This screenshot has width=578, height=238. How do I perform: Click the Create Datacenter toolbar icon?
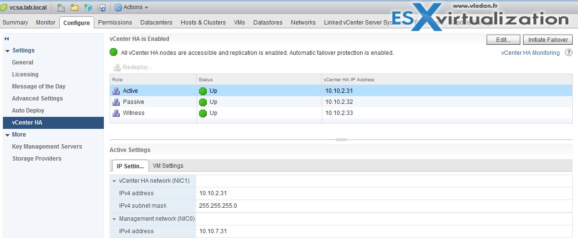[61, 7]
